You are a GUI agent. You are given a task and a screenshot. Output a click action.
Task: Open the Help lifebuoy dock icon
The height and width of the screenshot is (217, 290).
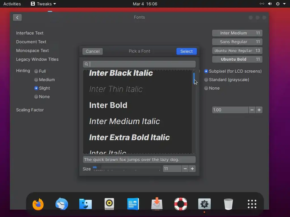tap(180, 204)
